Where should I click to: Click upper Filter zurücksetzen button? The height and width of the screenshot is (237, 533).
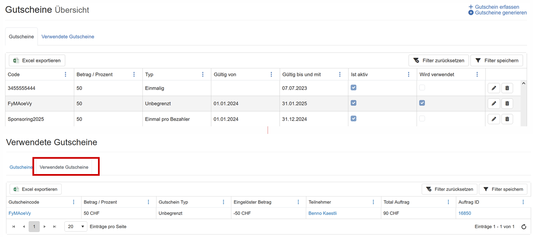pyautogui.click(x=438, y=60)
